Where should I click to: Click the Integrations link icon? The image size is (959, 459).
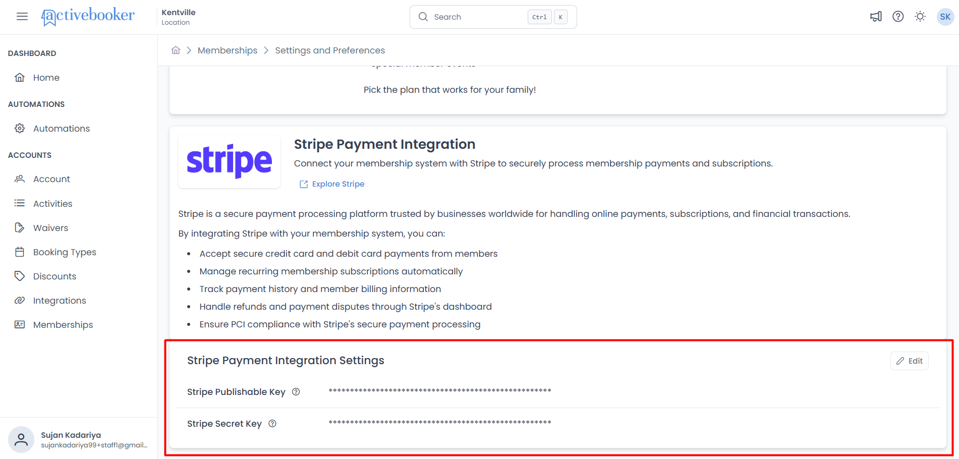[x=20, y=300]
